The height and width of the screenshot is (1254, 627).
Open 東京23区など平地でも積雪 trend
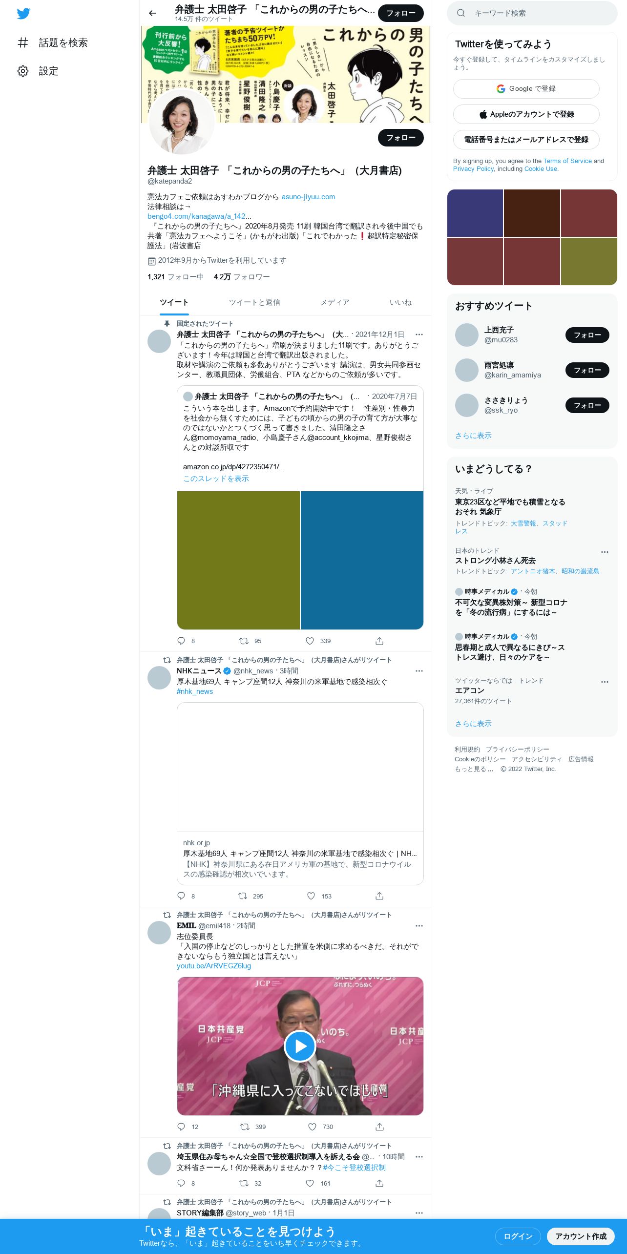(x=510, y=507)
